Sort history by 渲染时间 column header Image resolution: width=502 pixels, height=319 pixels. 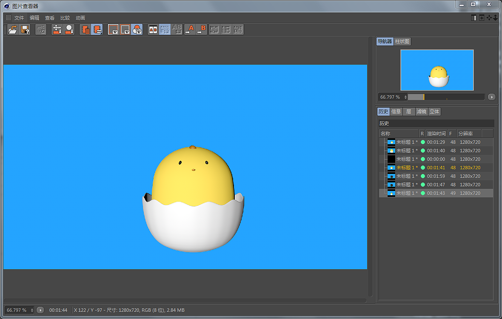pos(436,134)
